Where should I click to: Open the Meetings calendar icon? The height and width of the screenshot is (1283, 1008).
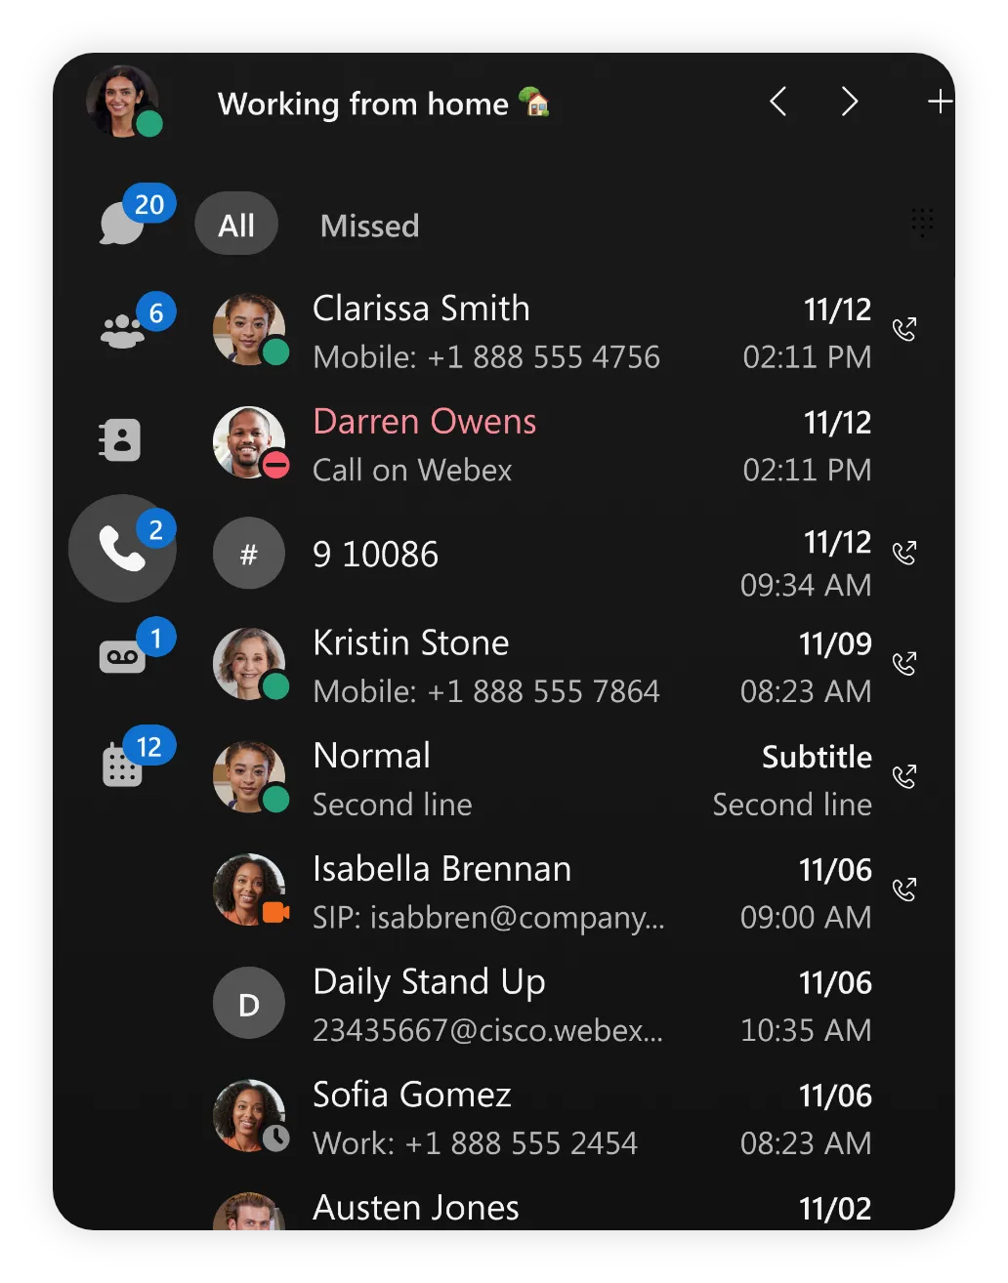[122, 765]
